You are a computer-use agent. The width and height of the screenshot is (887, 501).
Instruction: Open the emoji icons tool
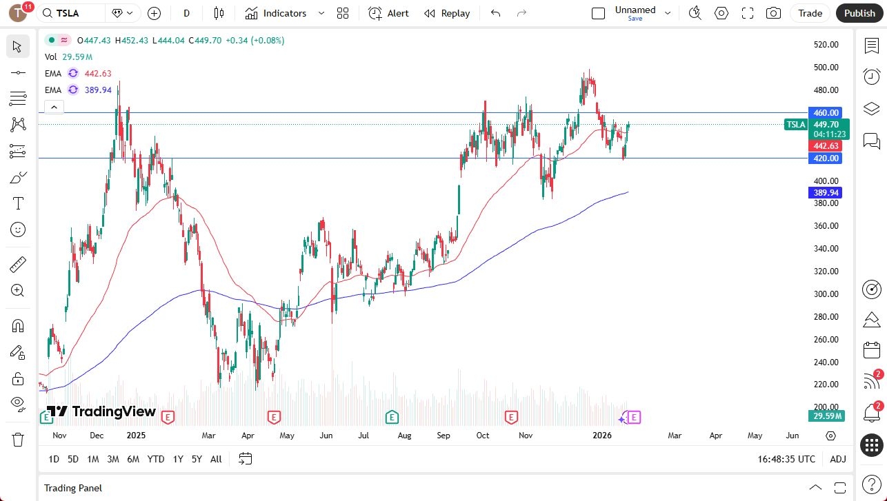click(18, 229)
